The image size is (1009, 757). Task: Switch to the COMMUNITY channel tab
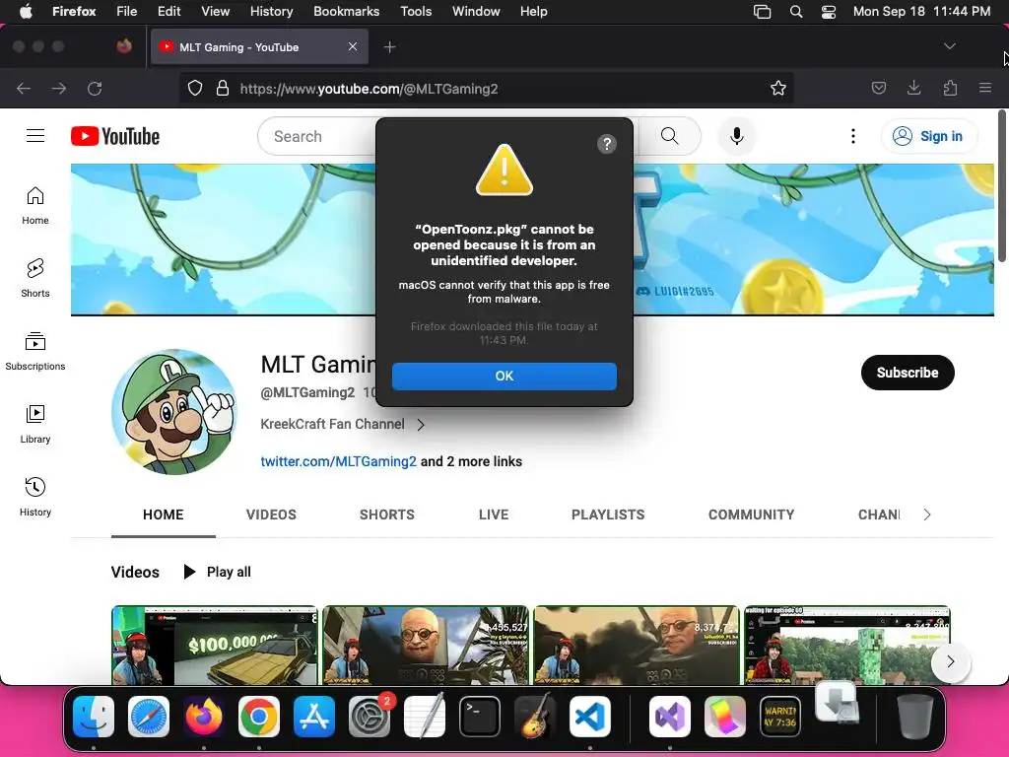pos(751,515)
